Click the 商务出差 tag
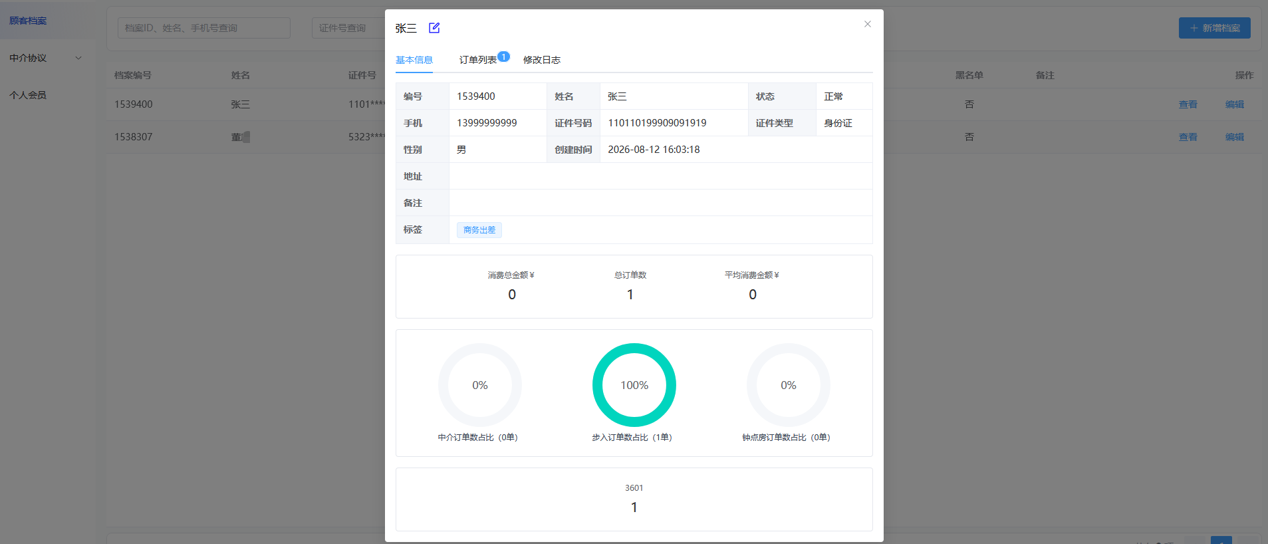 (x=479, y=230)
